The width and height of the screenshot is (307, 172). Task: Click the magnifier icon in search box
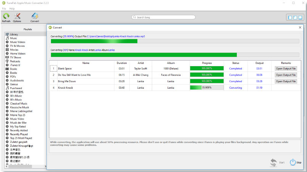134,17
